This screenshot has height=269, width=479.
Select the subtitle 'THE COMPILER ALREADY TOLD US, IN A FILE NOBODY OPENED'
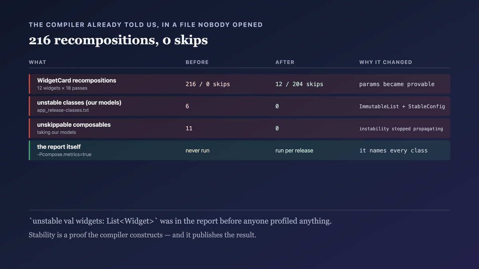coord(146,25)
